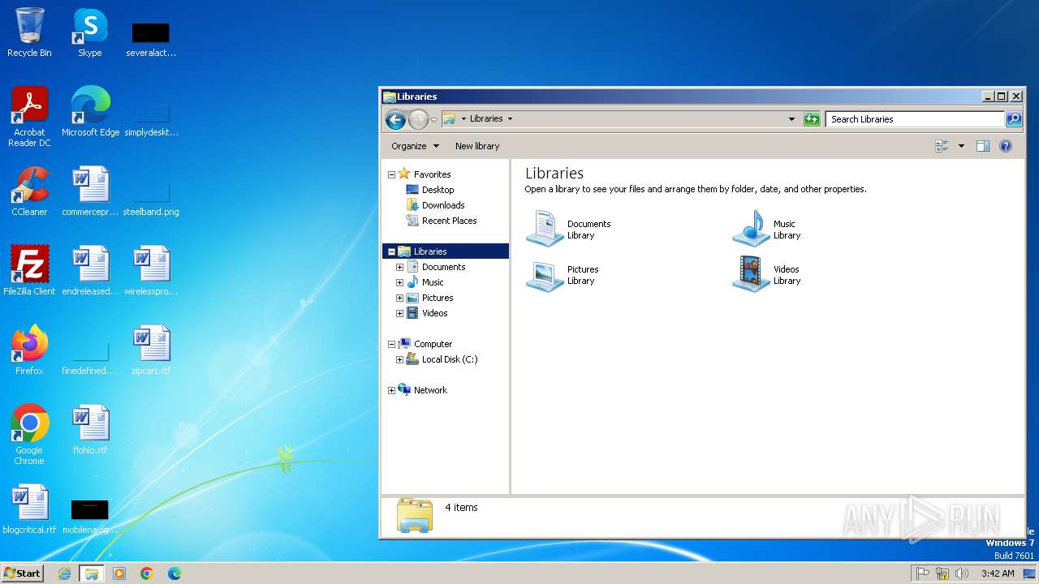1039x584 pixels.
Task: Click the Change your view icon
Action: click(x=942, y=146)
